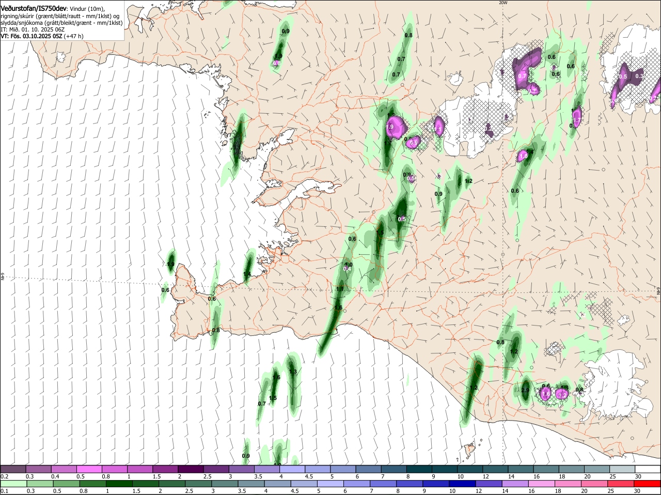Choose the magenta snow-scale swatch labeled 1.5
Viewport: 661px width, 495px height.
(x=165, y=469)
